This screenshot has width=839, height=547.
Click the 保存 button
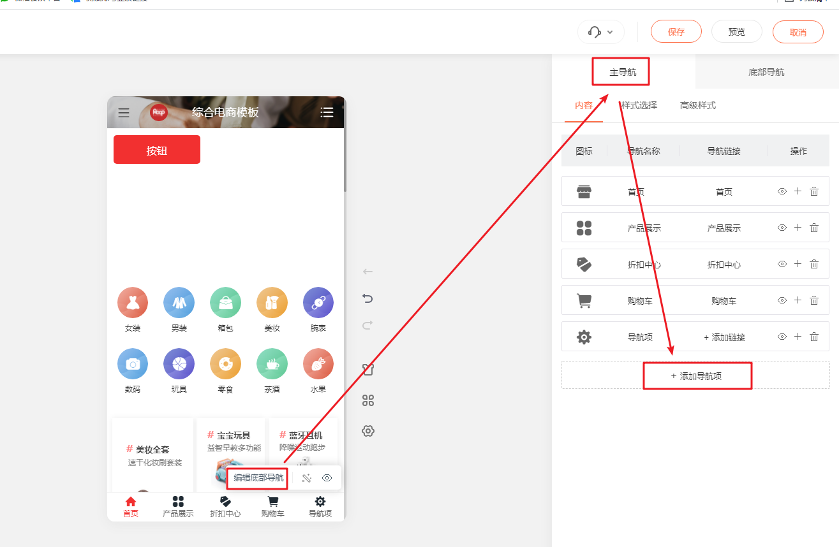(676, 31)
